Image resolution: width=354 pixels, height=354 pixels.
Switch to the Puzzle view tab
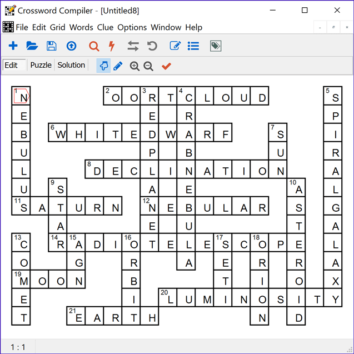(41, 65)
